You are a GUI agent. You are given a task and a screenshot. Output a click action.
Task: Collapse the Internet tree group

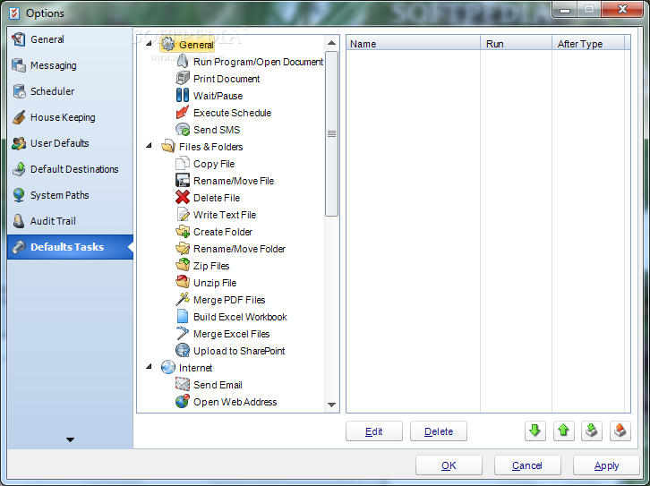pyautogui.click(x=149, y=367)
